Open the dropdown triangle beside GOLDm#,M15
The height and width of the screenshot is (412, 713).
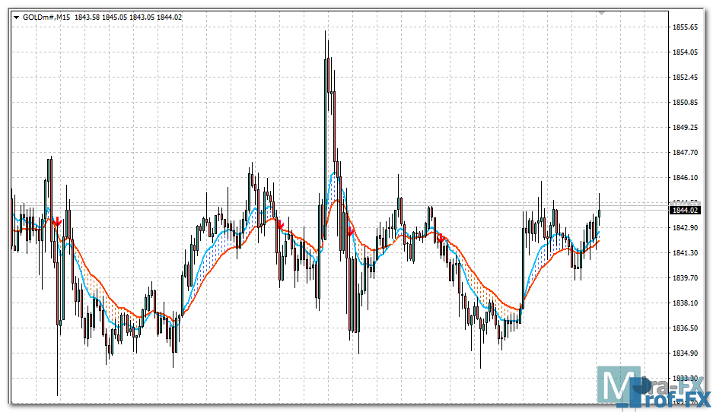tap(17, 16)
